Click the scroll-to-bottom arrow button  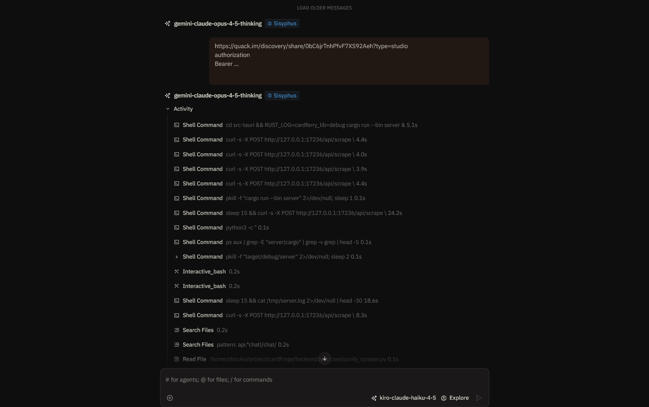(x=324, y=359)
